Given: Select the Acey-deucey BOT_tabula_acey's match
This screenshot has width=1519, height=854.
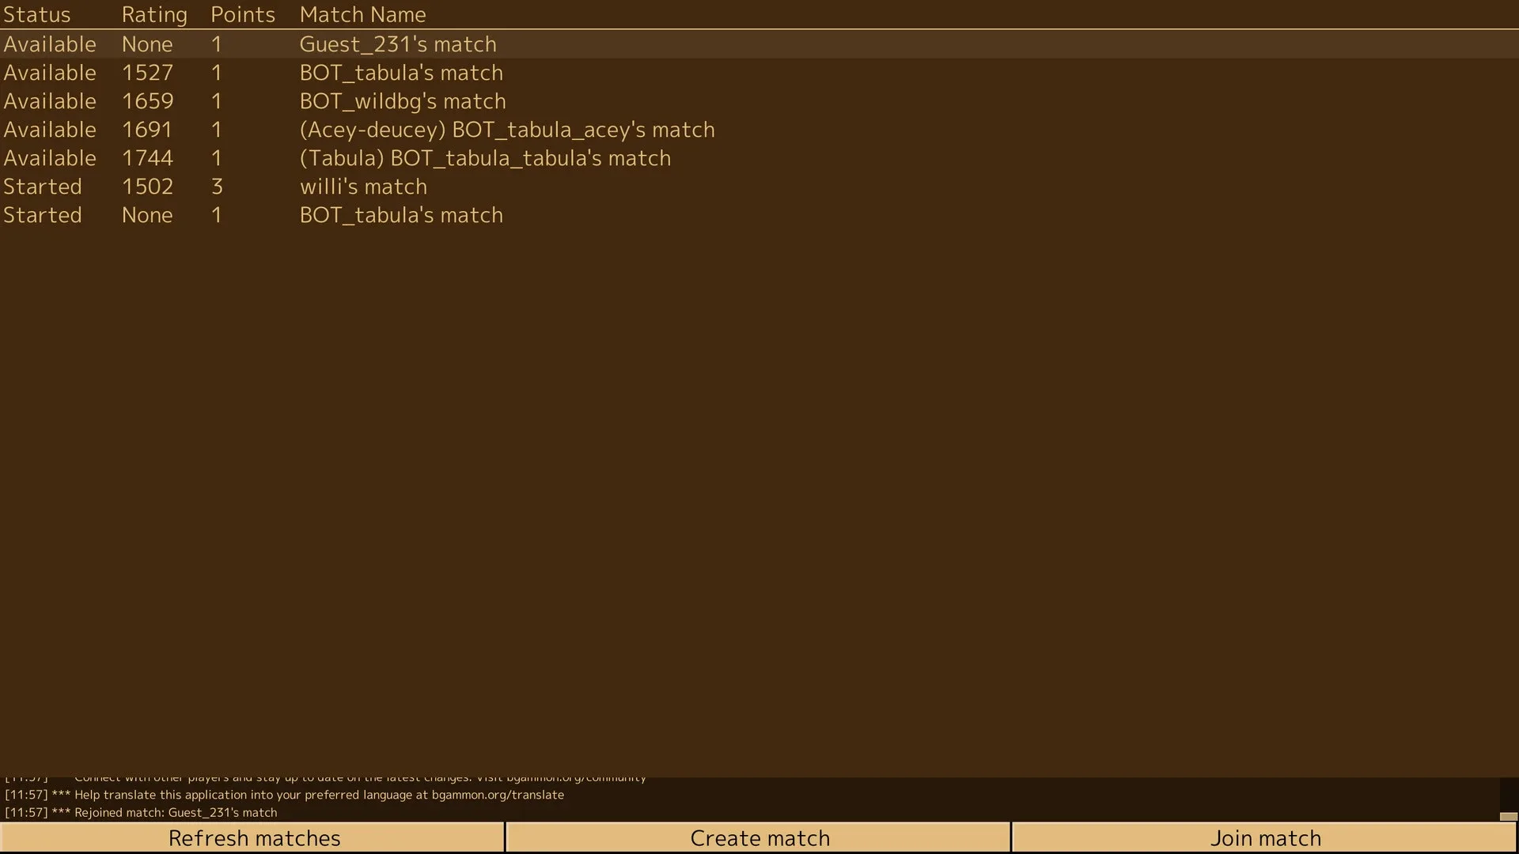Looking at the screenshot, I should pos(506,130).
